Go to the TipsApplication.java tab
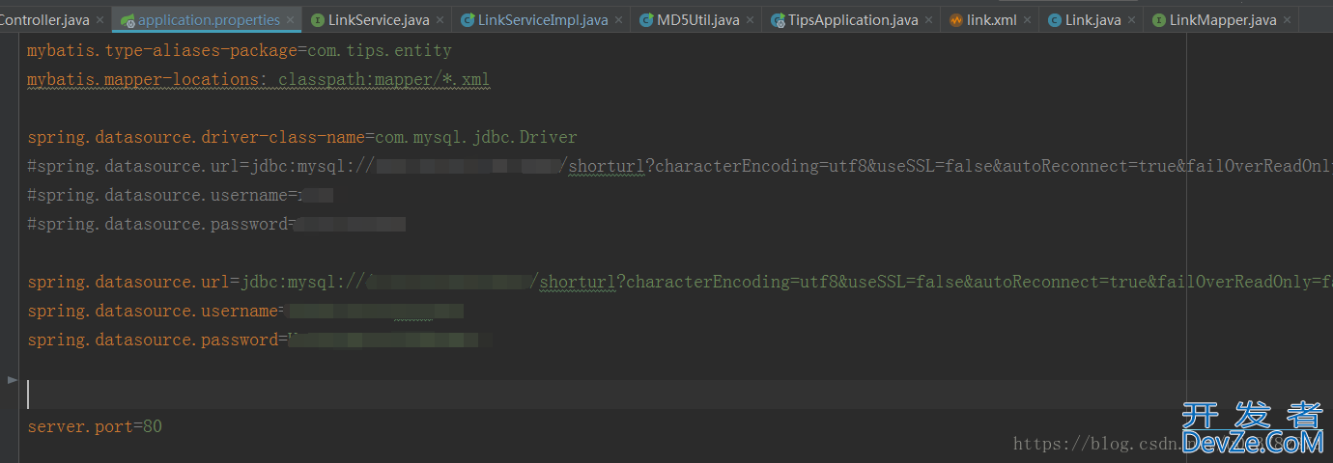Viewport: 1333px width, 463px height. [x=853, y=19]
